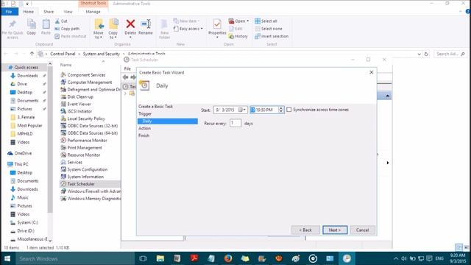Expand the Task Scheduler Library tree node
Image resolution: width=471 pixels, height=265 pixels.
(126, 93)
